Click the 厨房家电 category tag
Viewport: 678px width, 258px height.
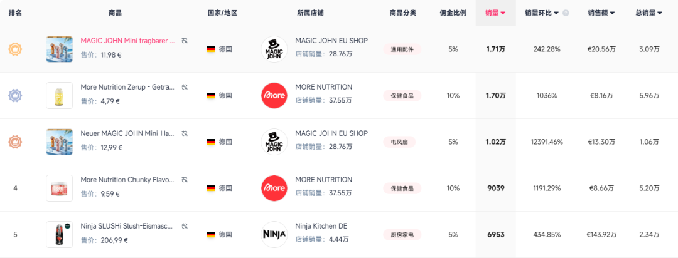coord(402,235)
